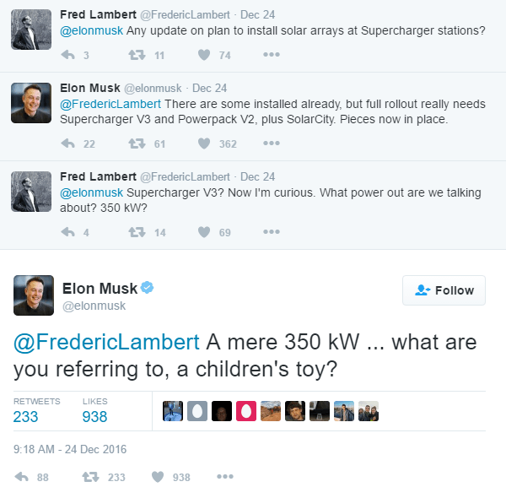Screen dimensions: 506x498
Task: Retweet Fred Lambert's solar arrays tweet
Action: pos(137,55)
